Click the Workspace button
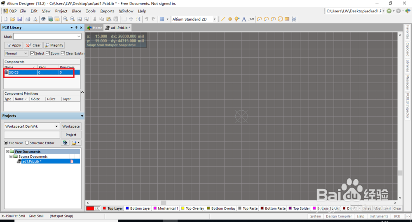Screen dimensions: 412x222 pos(71,126)
